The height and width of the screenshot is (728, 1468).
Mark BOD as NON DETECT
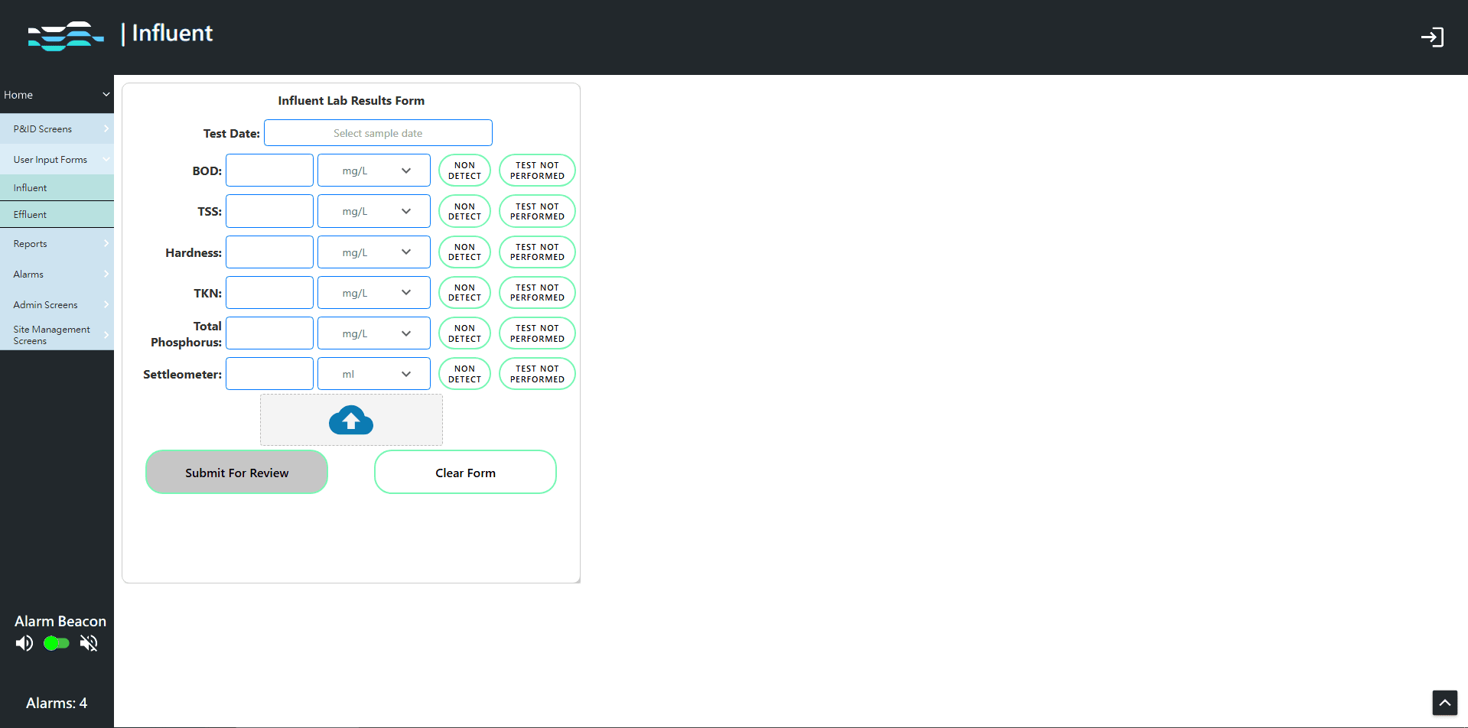point(464,170)
